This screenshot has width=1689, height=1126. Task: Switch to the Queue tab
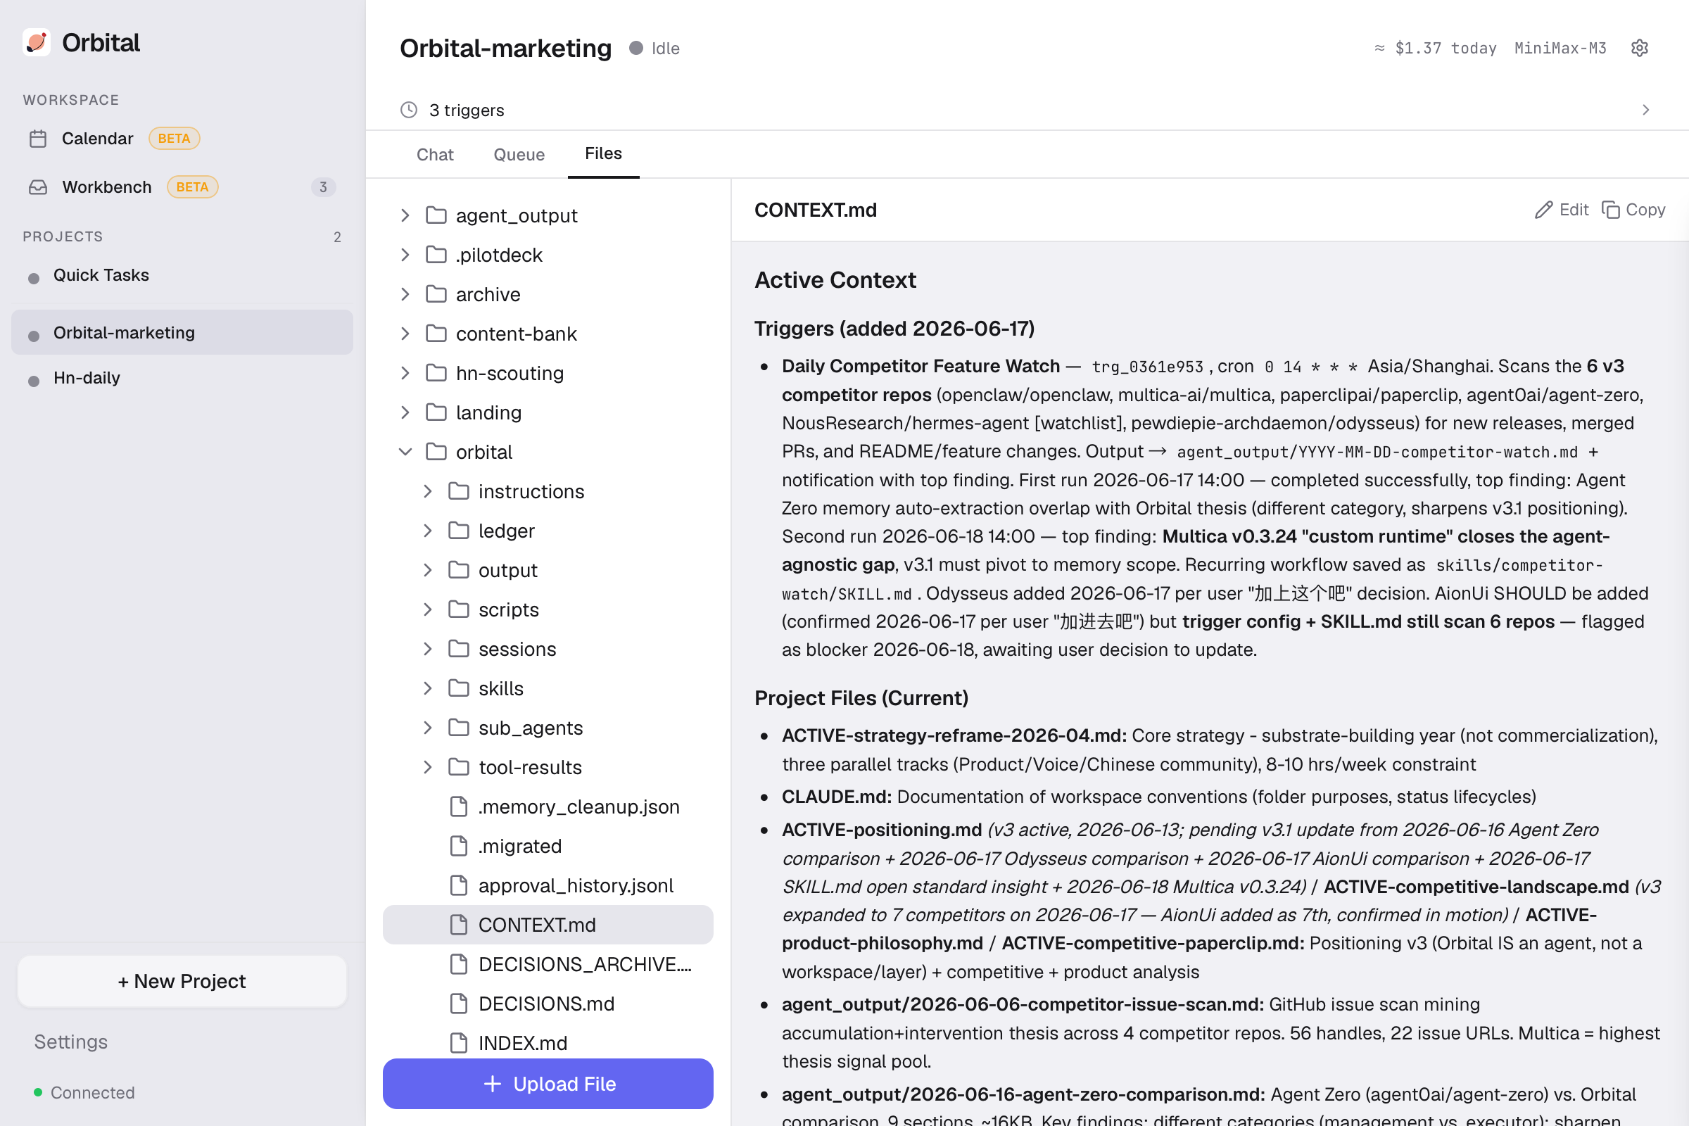click(x=519, y=154)
